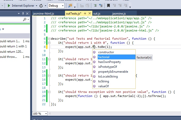Click the Comment out selected lines icon
Screen dimensions: 181x120
click(82, 6)
